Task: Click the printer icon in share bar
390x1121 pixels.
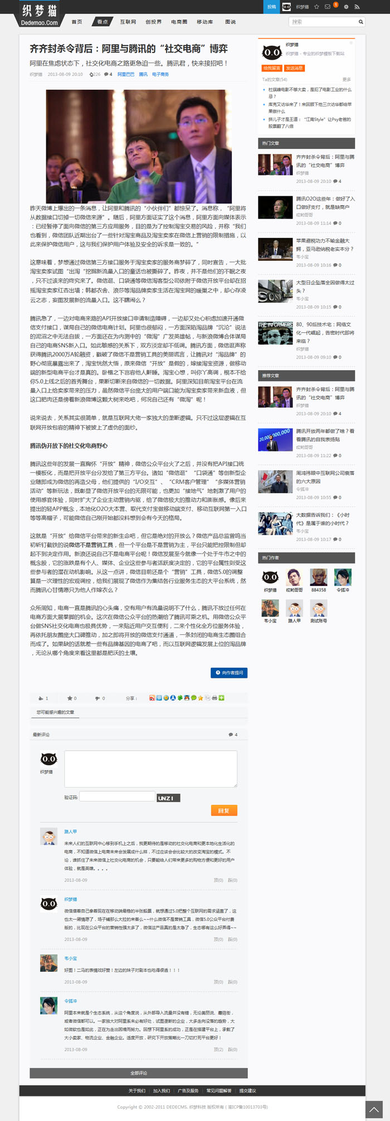Action: [x=214, y=698]
